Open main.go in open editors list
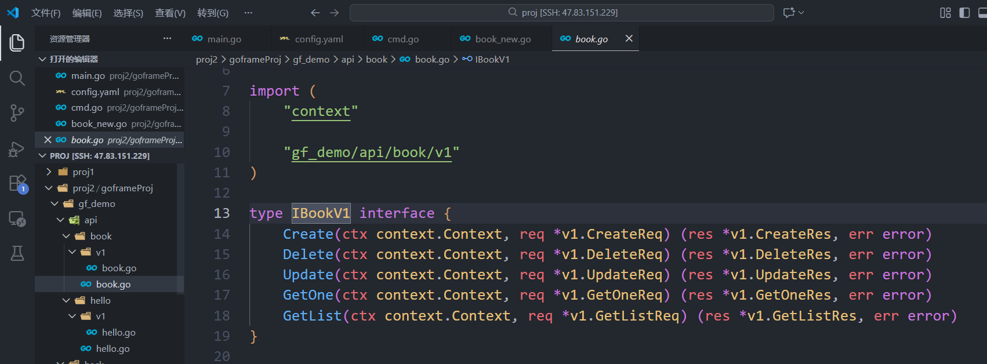987x364 pixels. coord(110,75)
